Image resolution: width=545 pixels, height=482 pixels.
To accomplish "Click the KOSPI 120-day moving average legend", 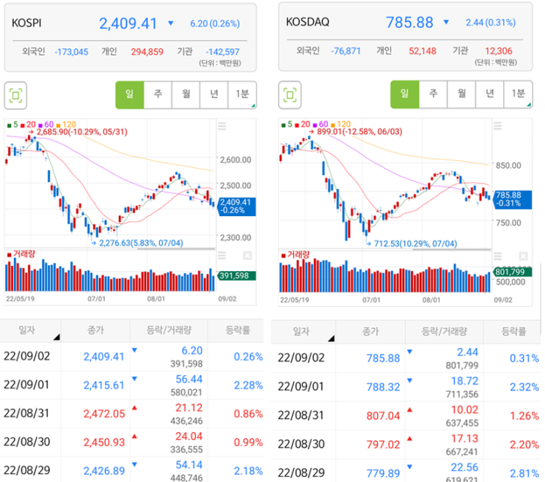I will [66, 125].
